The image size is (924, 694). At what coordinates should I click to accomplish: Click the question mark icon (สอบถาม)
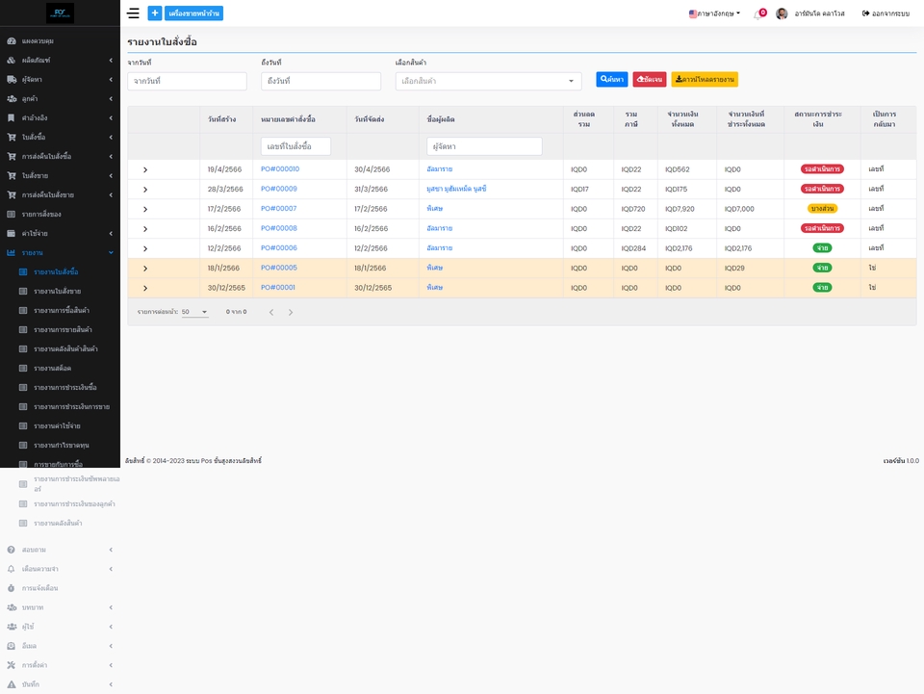(x=12, y=550)
